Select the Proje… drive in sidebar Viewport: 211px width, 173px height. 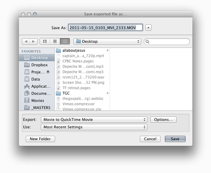coord(37,72)
